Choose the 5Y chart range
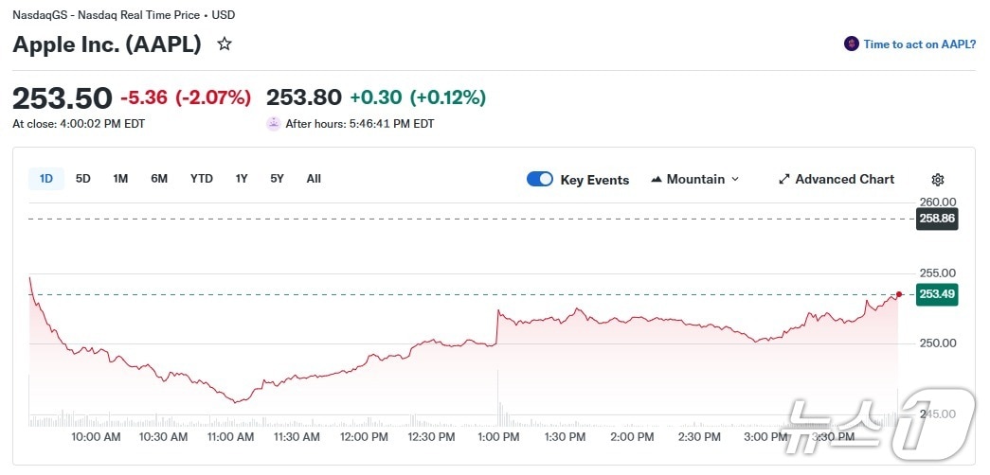The height and width of the screenshot is (475, 990). pyautogui.click(x=277, y=179)
